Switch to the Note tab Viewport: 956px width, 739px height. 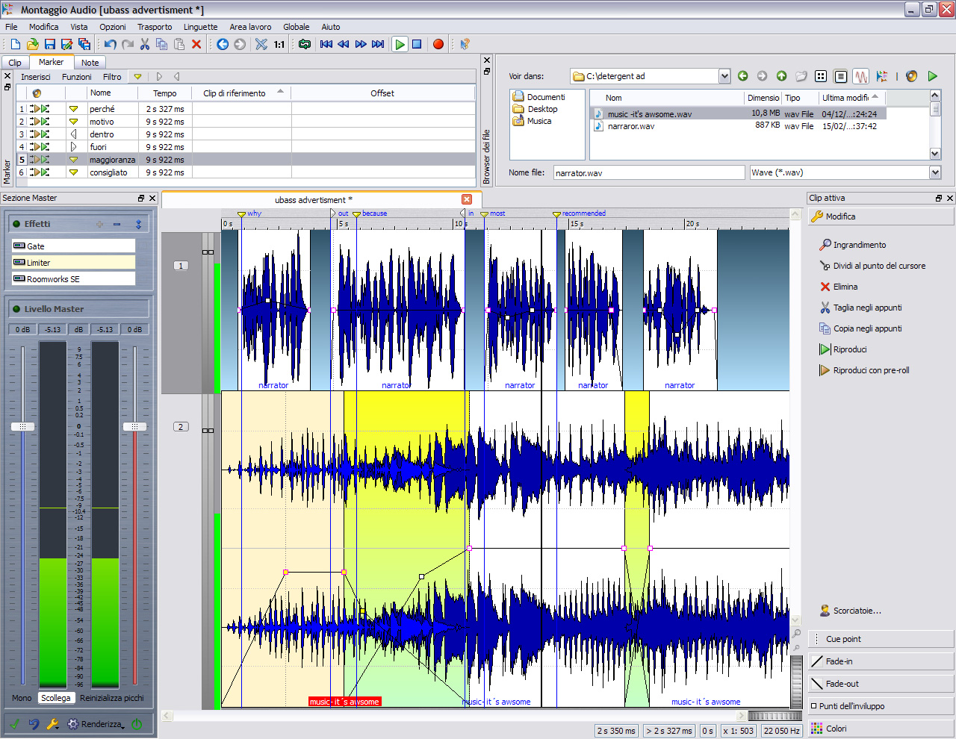(x=90, y=63)
